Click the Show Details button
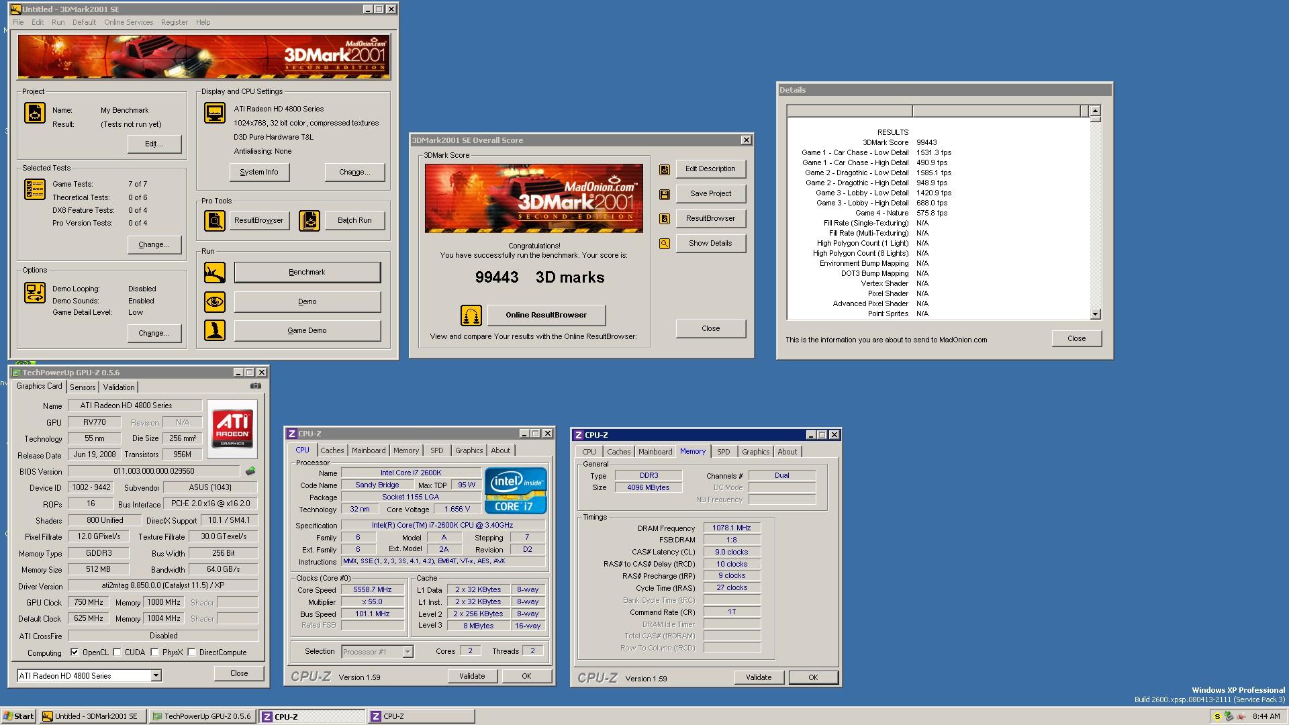The image size is (1289, 725). (710, 244)
